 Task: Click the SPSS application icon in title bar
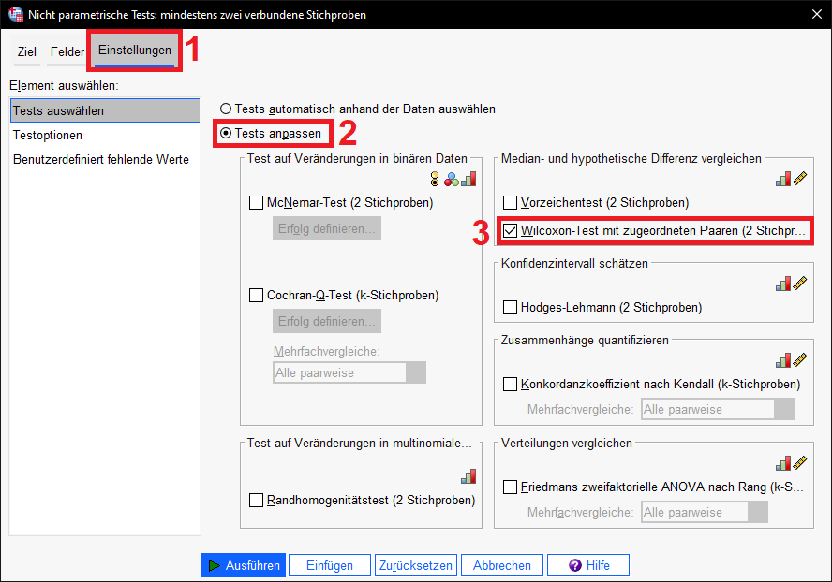point(15,14)
